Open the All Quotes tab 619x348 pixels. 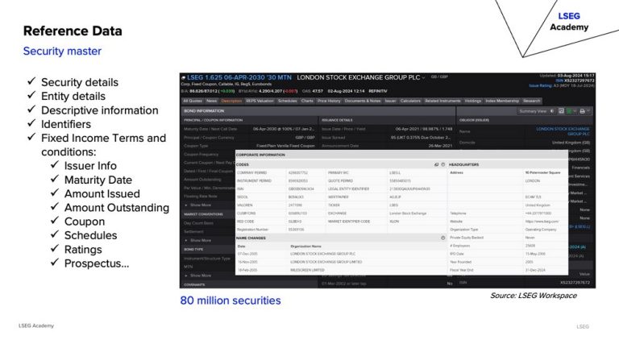[193, 101]
